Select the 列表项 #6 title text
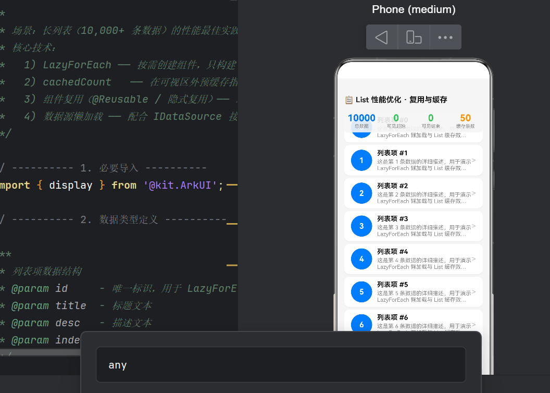The width and height of the screenshot is (550, 393). [x=392, y=317]
